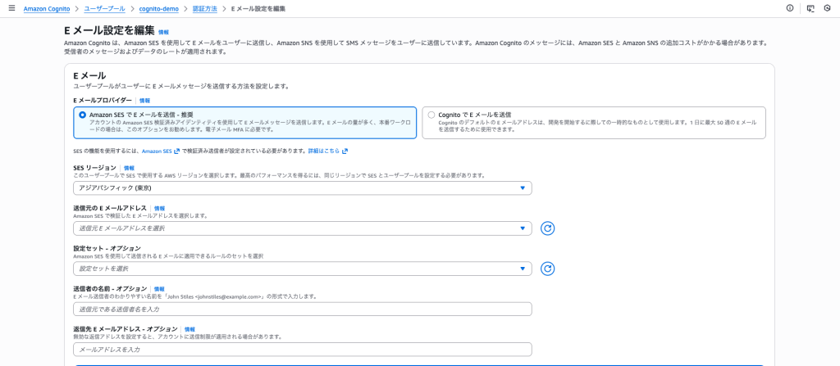Go to Amazon Cognito breadcrumb
The width and height of the screenshot is (840, 366).
pyautogui.click(x=47, y=8)
